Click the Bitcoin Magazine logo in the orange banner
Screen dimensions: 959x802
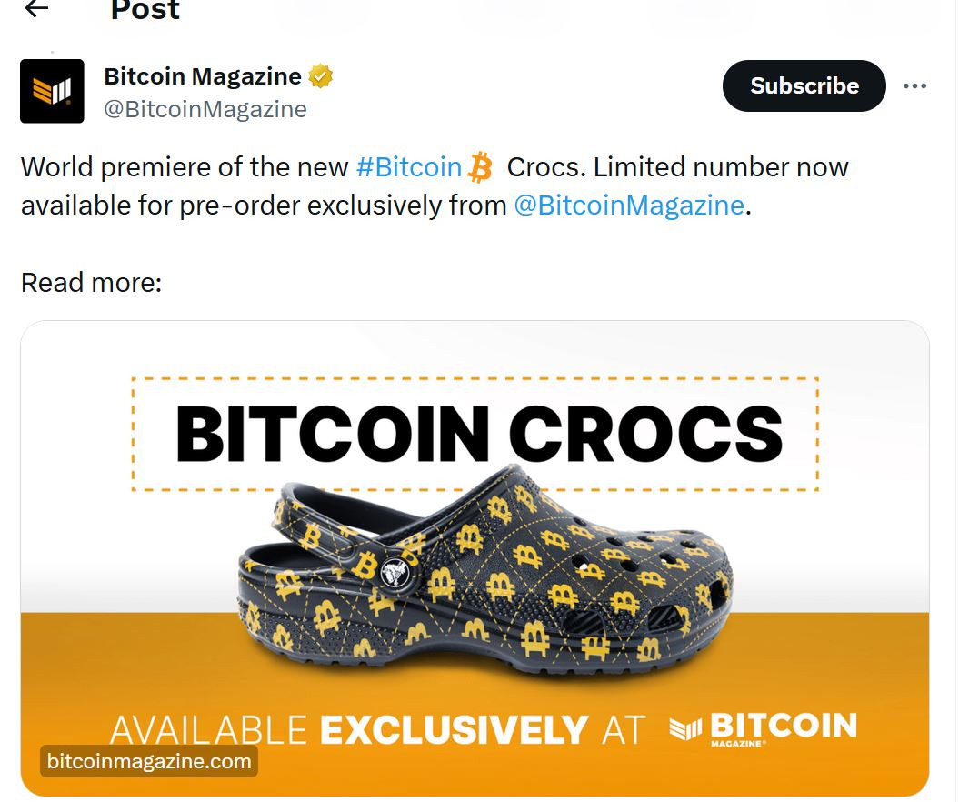[764, 728]
